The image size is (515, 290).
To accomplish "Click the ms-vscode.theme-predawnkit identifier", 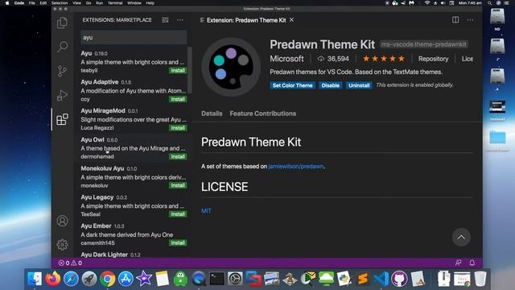I will coord(424,44).
